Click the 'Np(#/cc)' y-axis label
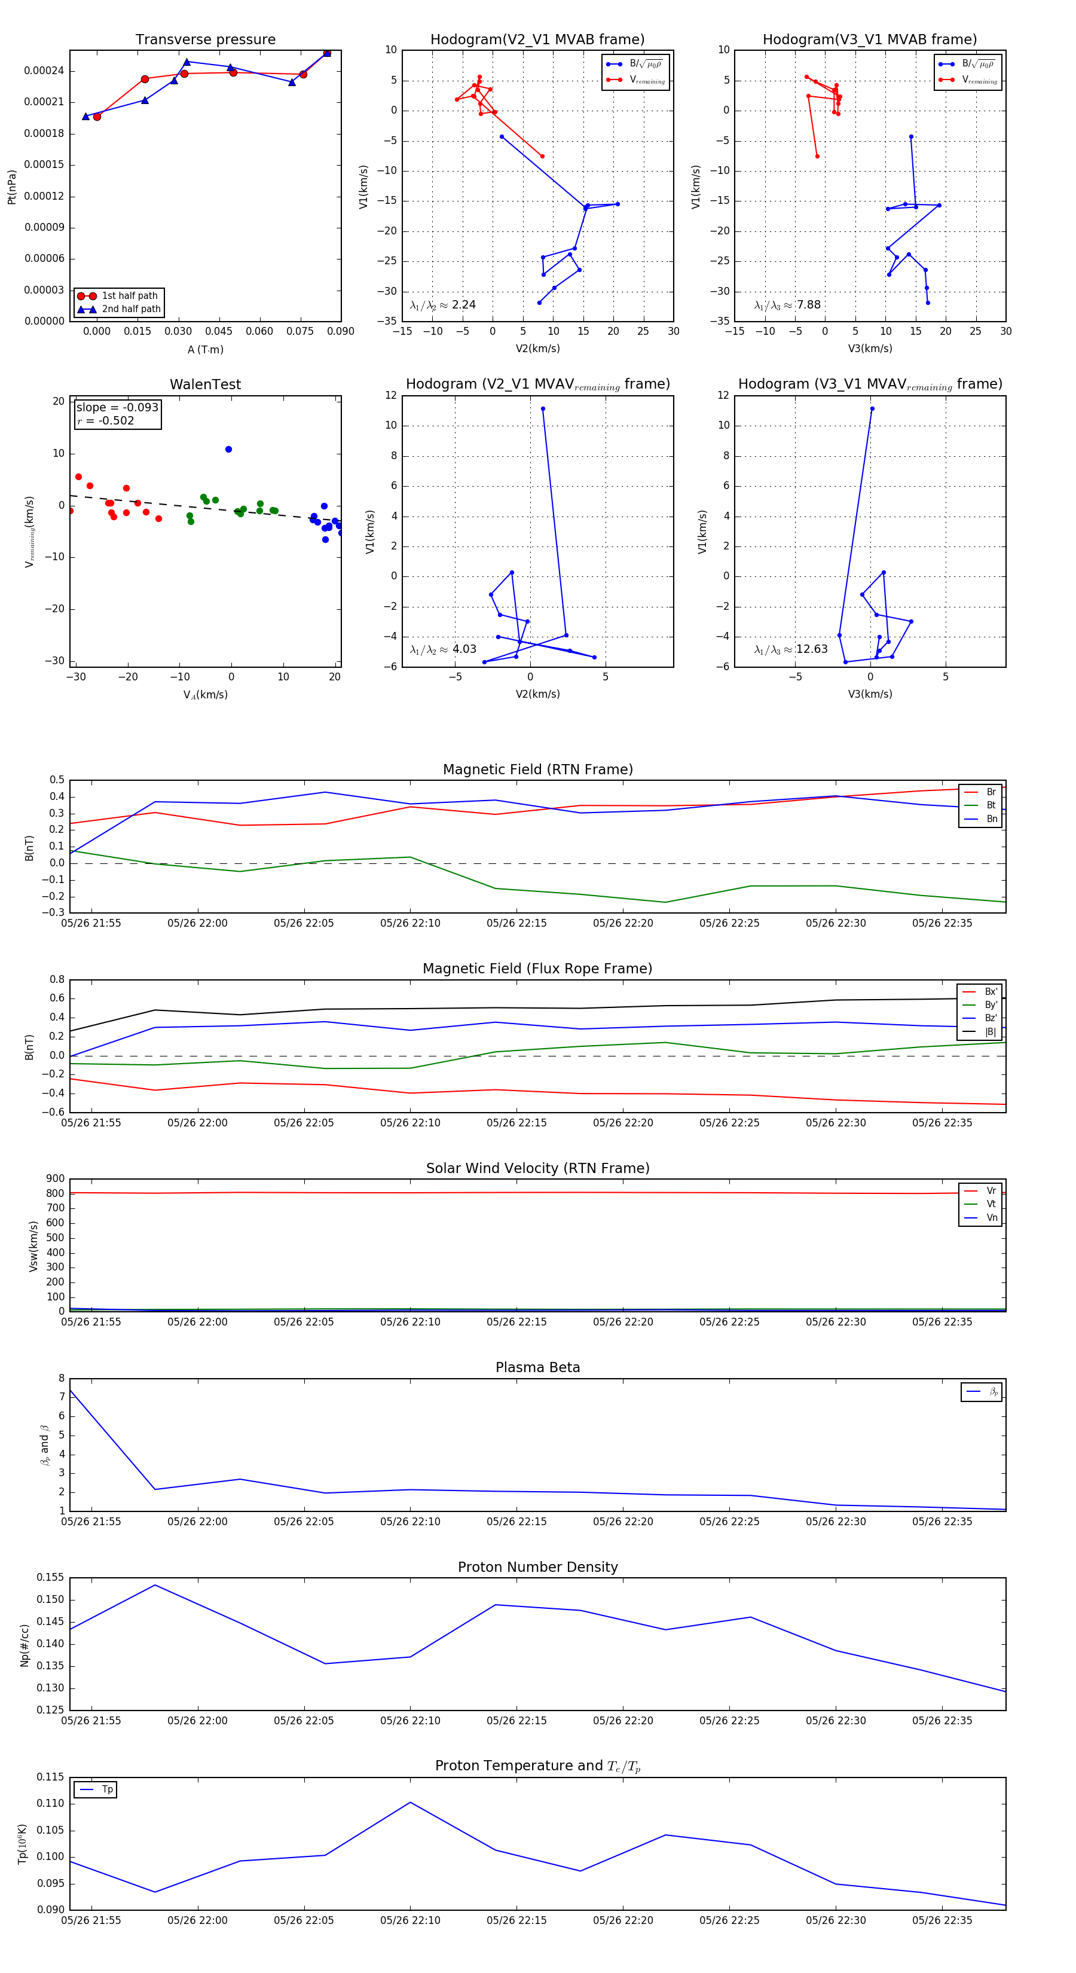The image size is (1076, 1973). (x=25, y=1645)
